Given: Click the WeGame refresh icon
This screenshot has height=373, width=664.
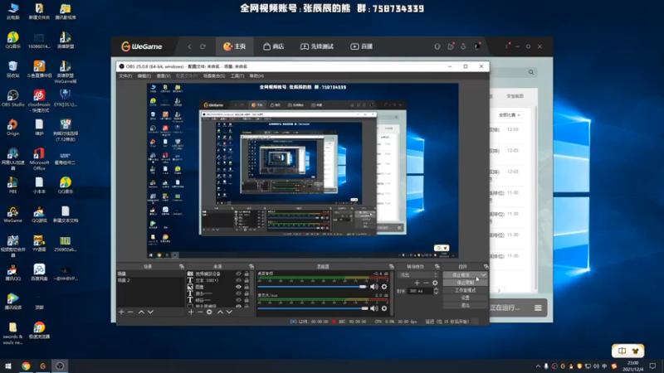Looking at the screenshot, I should [x=203, y=46].
